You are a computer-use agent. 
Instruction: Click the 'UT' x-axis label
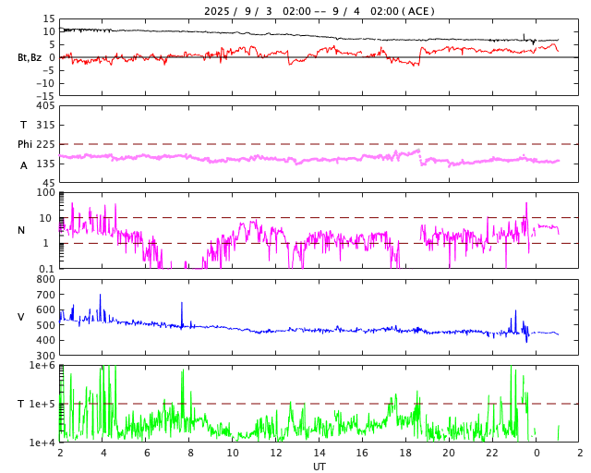[x=320, y=467]
